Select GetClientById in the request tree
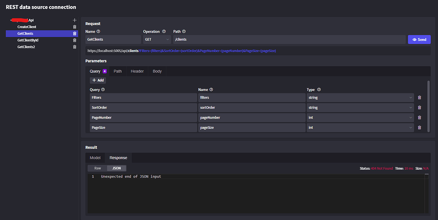The image size is (438, 220). point(28,40)
